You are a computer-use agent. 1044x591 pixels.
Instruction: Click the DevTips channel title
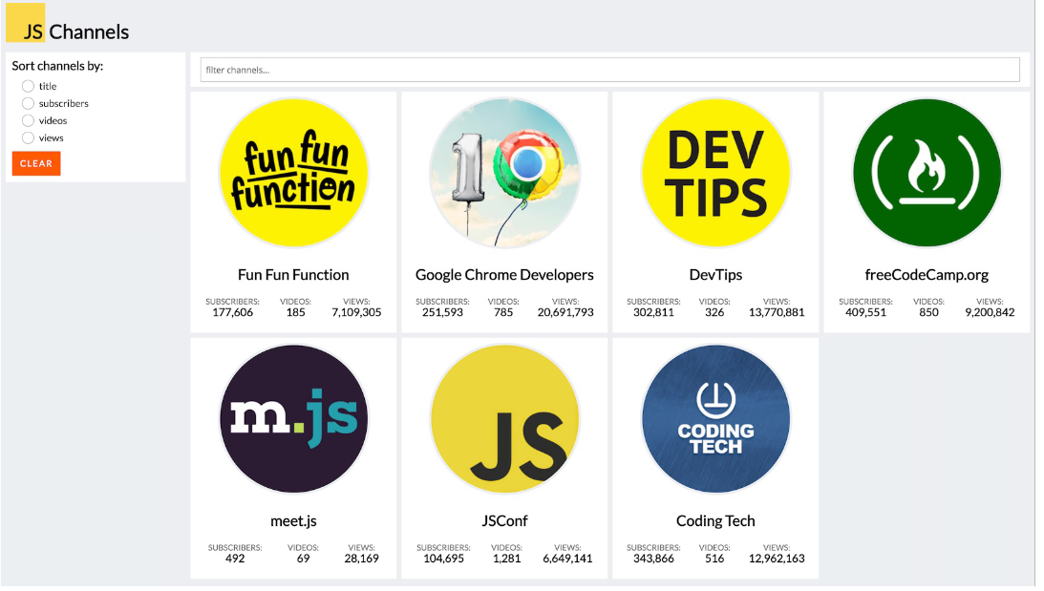click(x=715, y=275)
